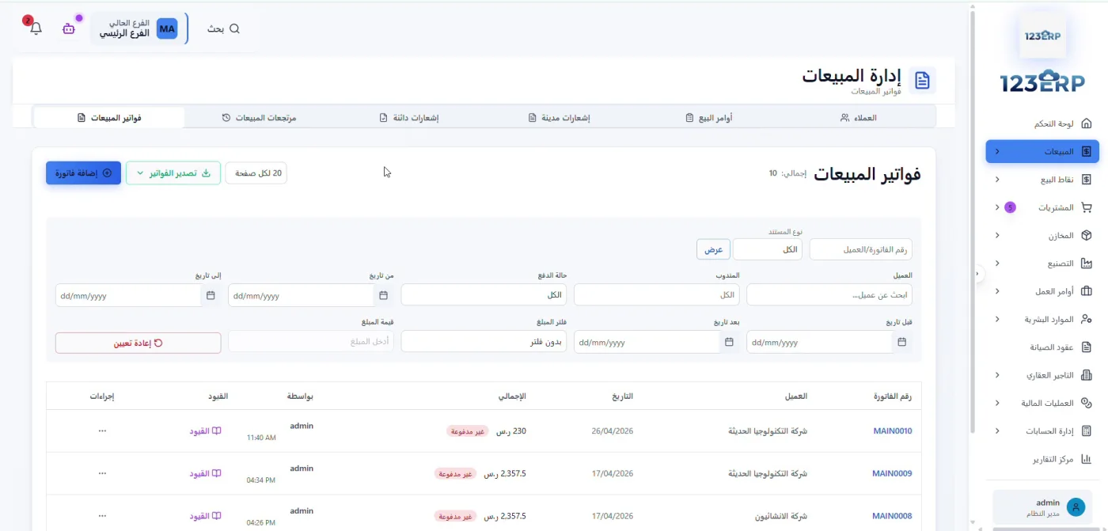Image resolution: width=1108 pixels, height=531 pixels.
Task: Click the 230 ر.س total amount
Action: pyautogui.click(x=511, y=431)
